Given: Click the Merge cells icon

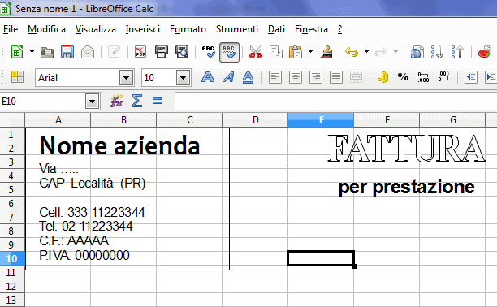Looking at the screenshot, I should (357, 77).
